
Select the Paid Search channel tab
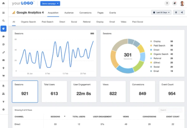[x=47, y=22]
